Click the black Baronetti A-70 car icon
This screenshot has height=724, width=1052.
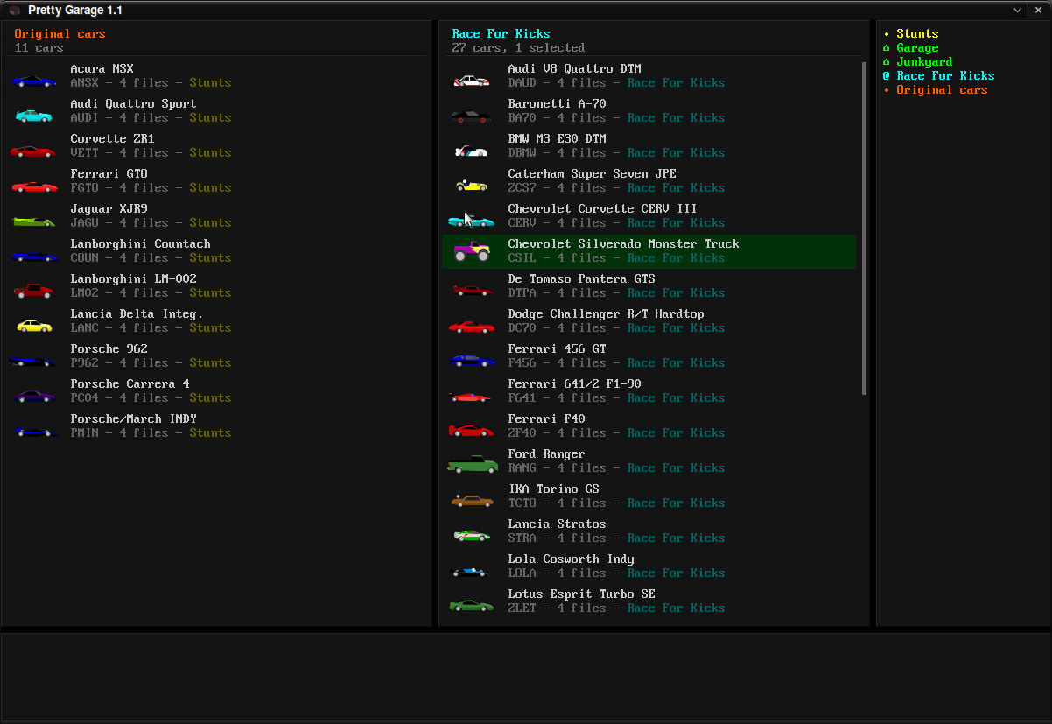pyautogui.click(x=472, y=116)
